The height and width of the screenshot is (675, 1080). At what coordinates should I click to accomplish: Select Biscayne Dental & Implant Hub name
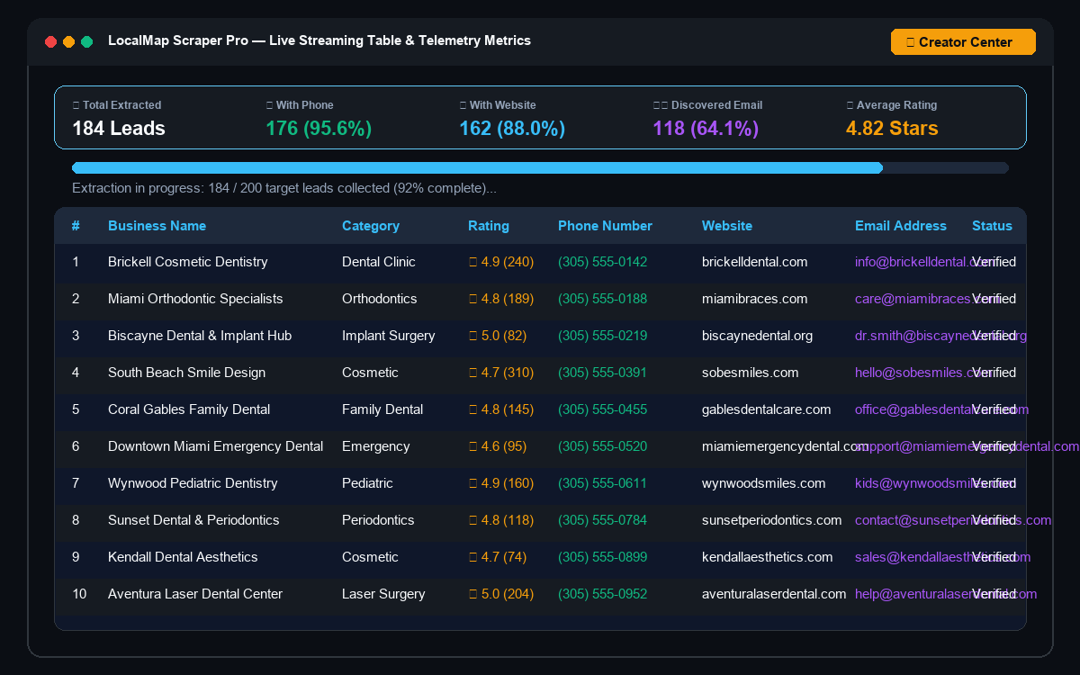click(x=200, y=336)
